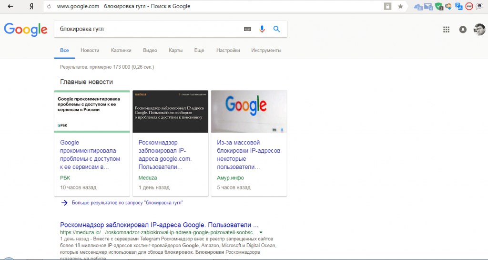488x260 pixels.
Task: Click the 'РБК' source label
Action: click(x=65, y=178)
